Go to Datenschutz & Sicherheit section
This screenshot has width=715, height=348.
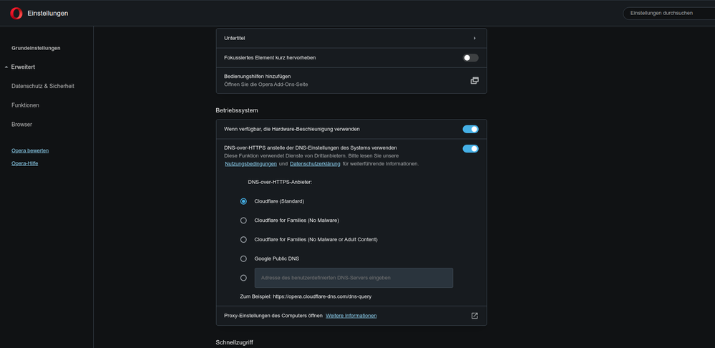(43, 86)
